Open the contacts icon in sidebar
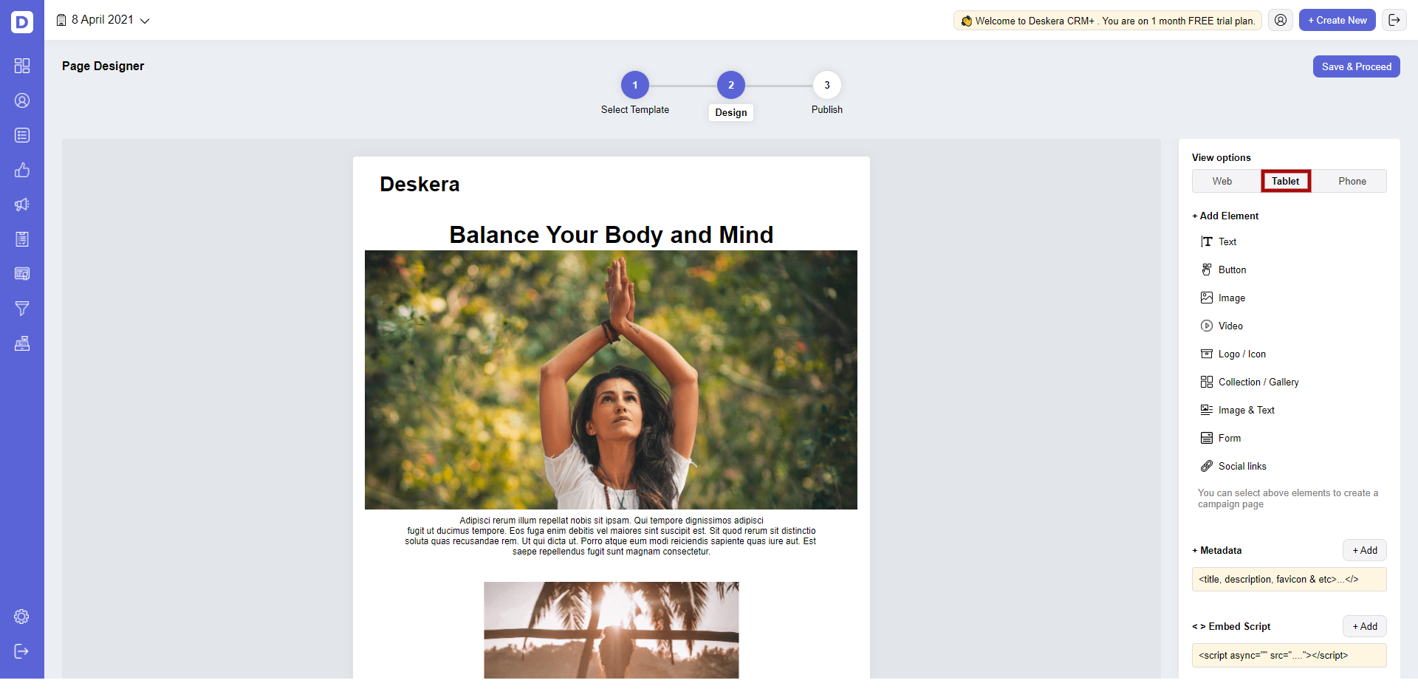Image resolution: width=1418 pixels, height=700 pixels. click(x=22, y=100)
